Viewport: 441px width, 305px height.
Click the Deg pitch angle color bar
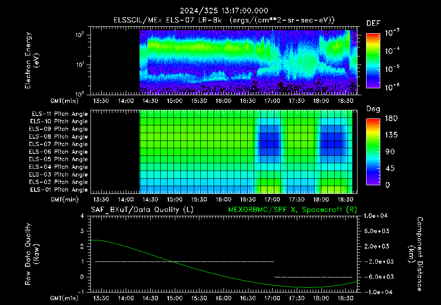pos(373,152)
